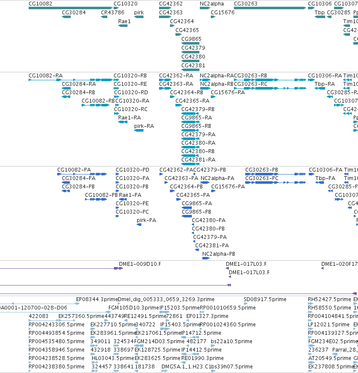The image size is (358, 373).
Task: Select the Rae1 gene label
Action: point(124,21)
